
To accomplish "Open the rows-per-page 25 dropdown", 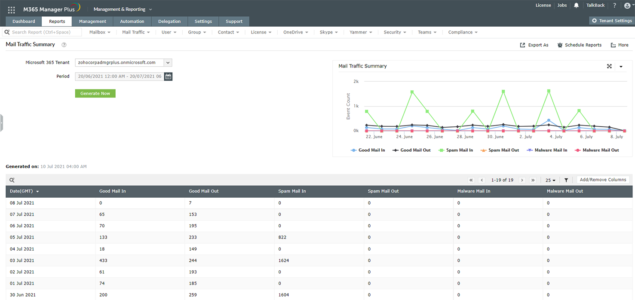I will [x=550, y=180].
